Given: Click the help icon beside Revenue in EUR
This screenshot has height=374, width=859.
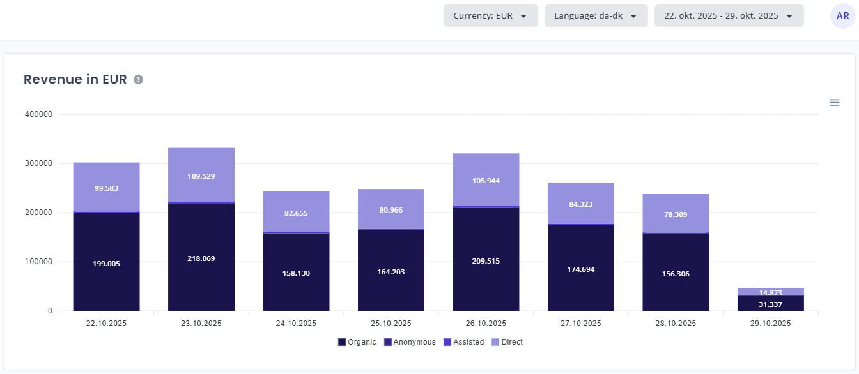Looking at the screenshot, I should coord(138,80).
